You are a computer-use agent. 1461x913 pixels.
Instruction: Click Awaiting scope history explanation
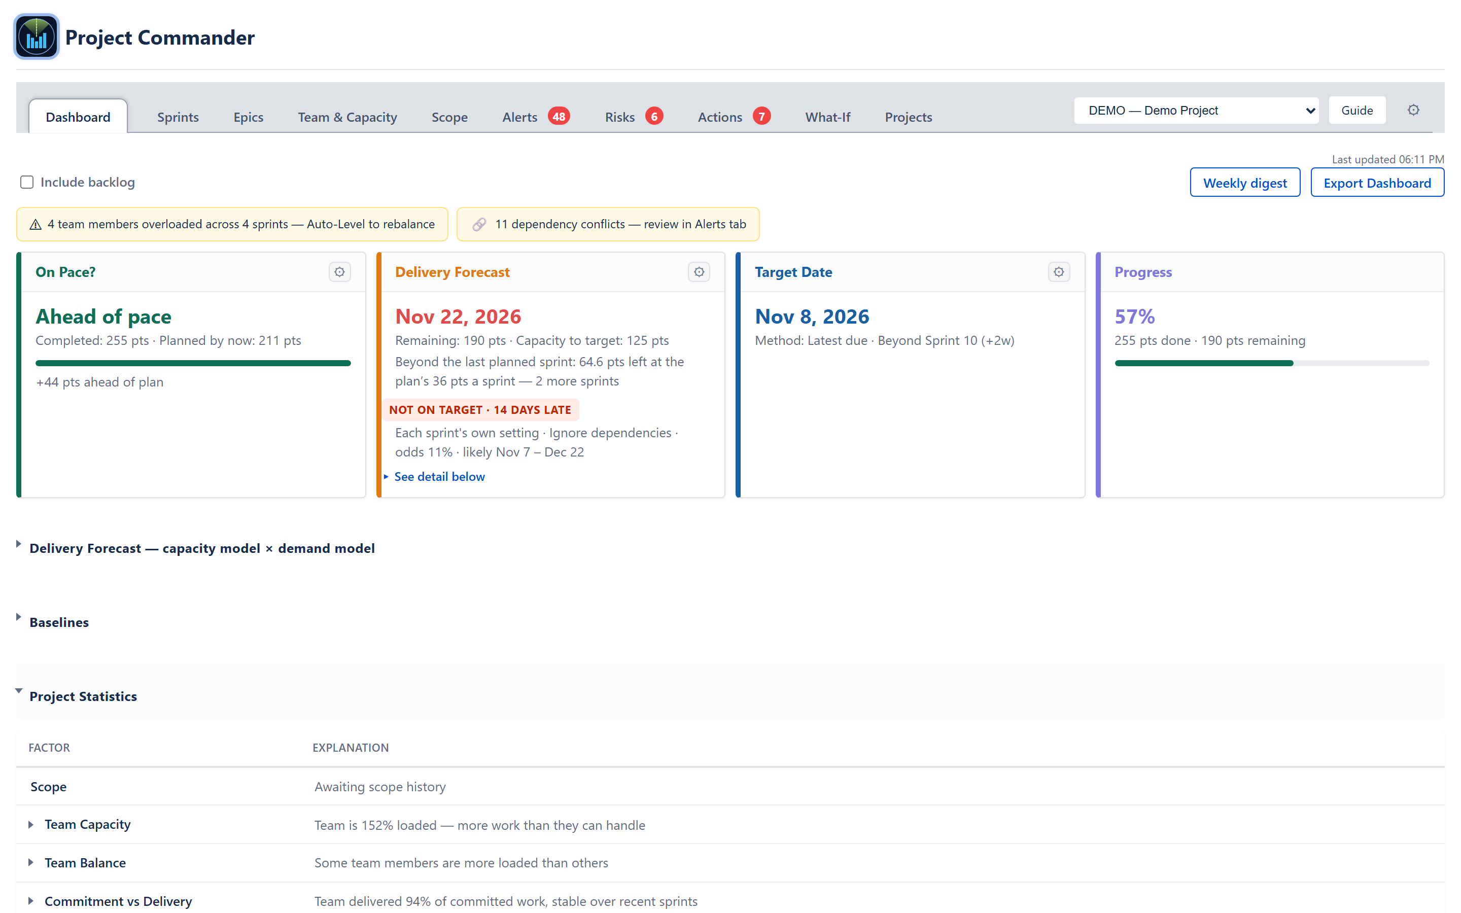tap(380, 787)
